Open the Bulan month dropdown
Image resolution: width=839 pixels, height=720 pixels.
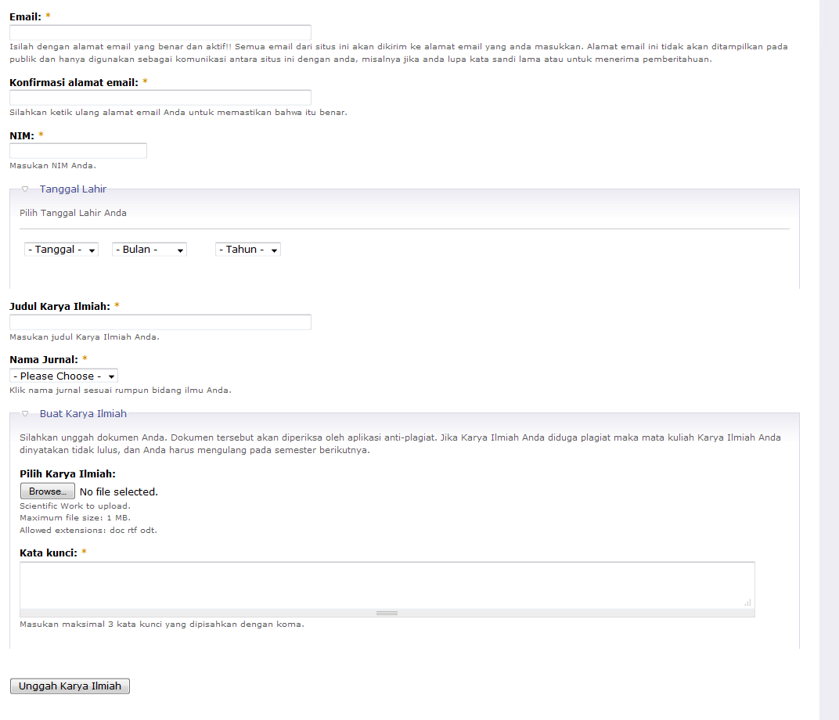tap(149, 250)
